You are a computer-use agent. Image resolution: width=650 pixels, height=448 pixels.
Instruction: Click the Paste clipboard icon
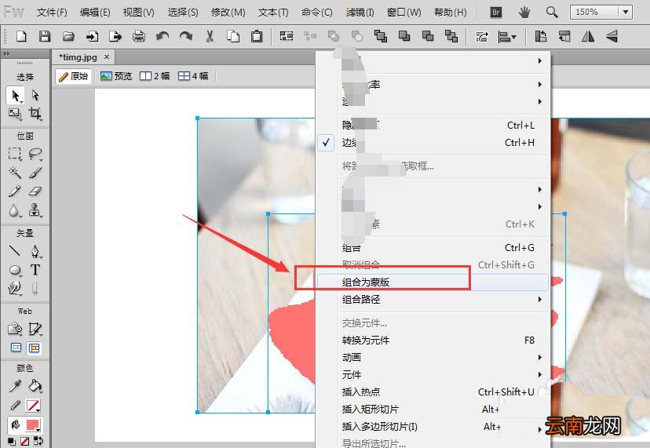tap(257, 36)
